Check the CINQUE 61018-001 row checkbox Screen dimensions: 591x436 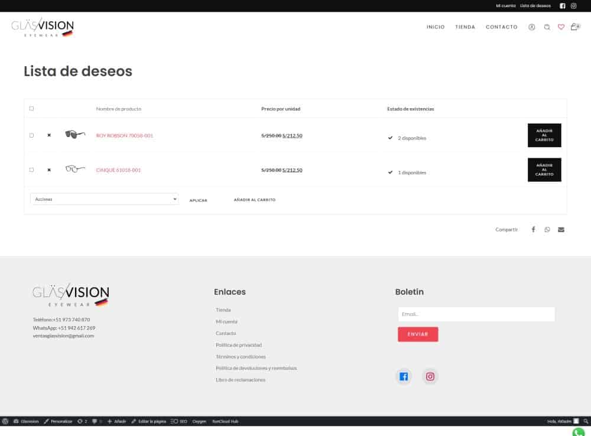[32, 170]
